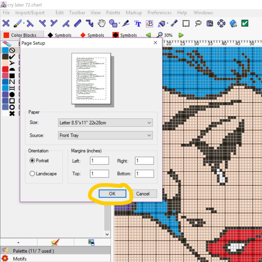Click the blue icon beside the lifebuoy
The image size is (262, 262).
click(233, 23)
